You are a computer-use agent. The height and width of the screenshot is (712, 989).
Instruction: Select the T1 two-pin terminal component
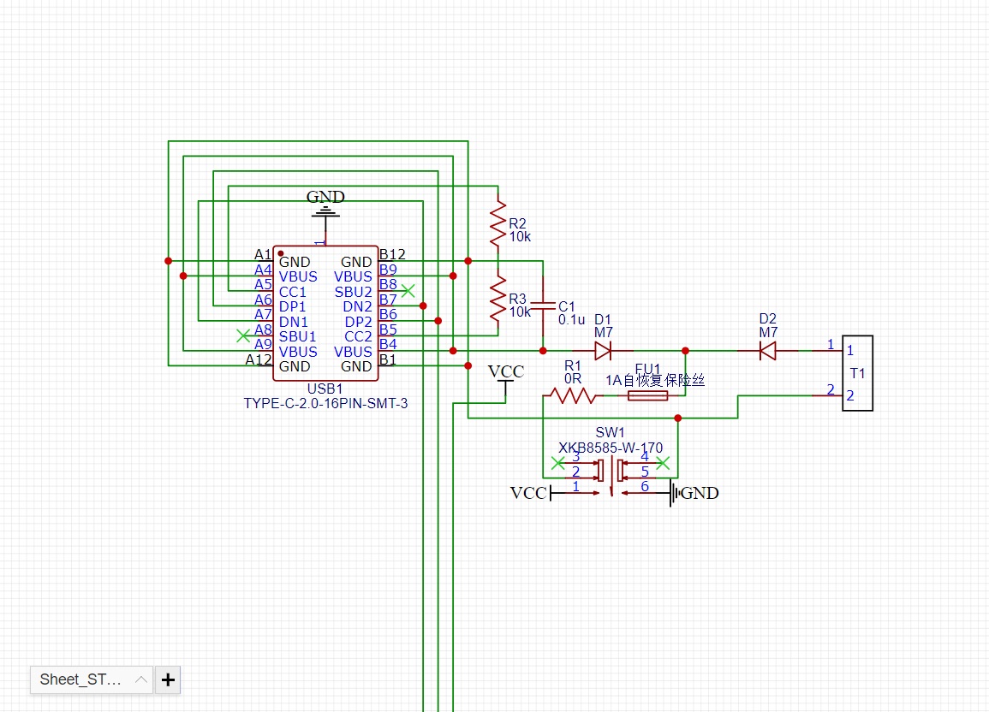(x=858, y=373)
